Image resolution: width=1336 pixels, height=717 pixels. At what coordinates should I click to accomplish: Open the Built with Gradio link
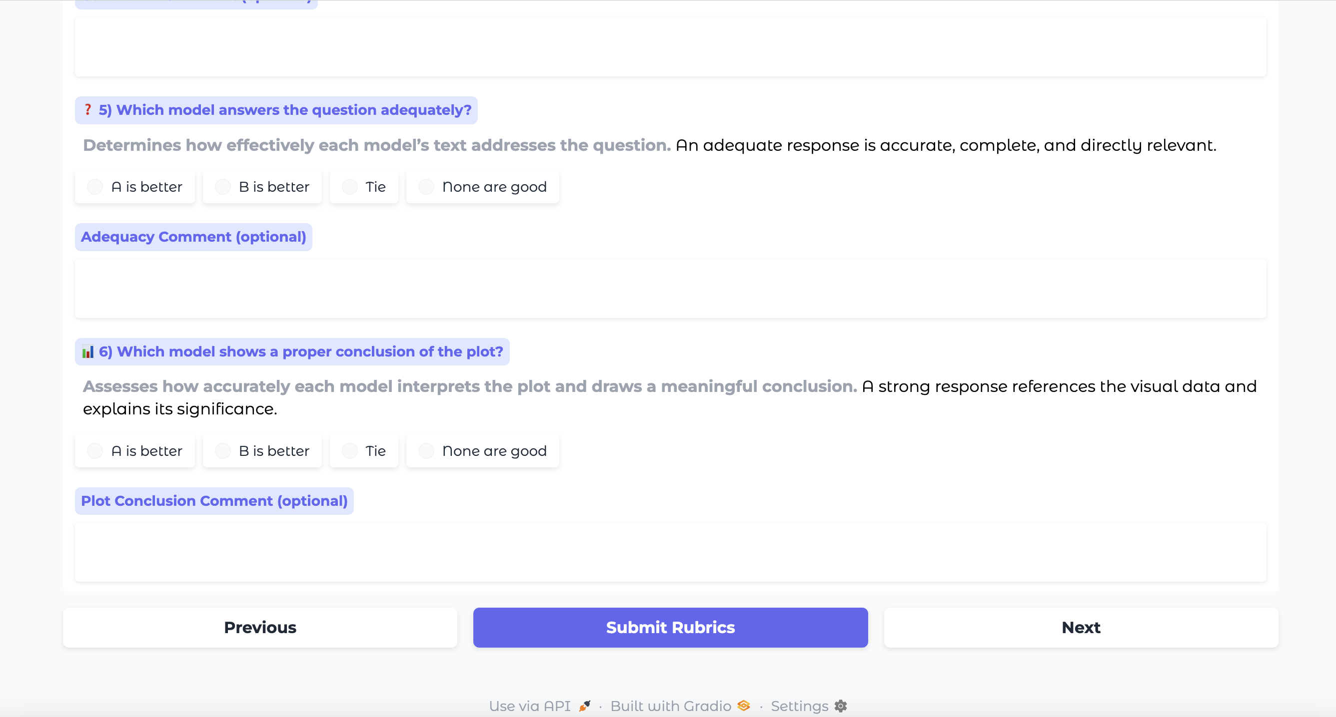coord(670,706)
